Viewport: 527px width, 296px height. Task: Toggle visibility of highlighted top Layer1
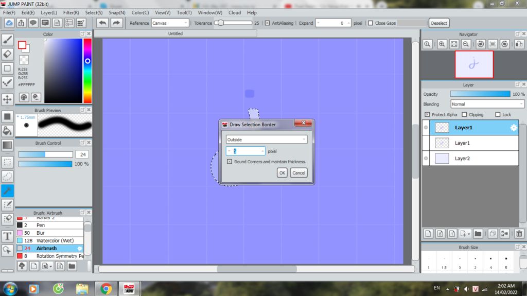click(x=426, y=128)
